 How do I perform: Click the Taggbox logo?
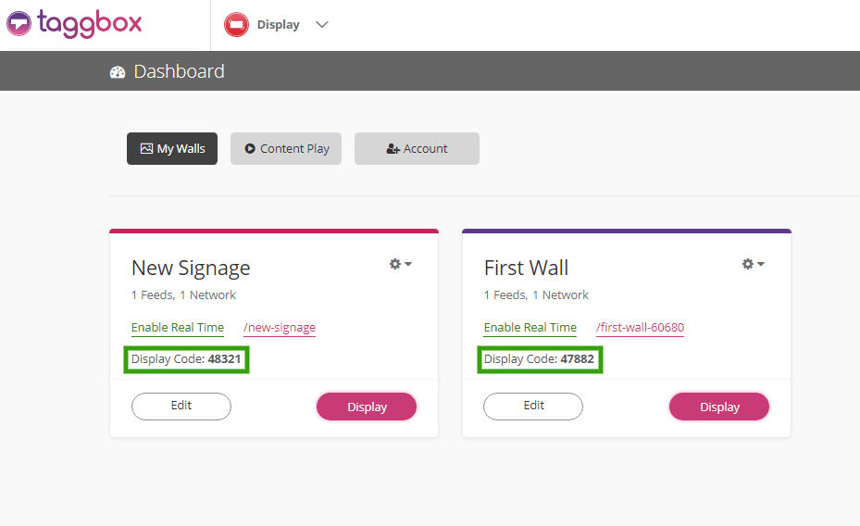[74, 23]
